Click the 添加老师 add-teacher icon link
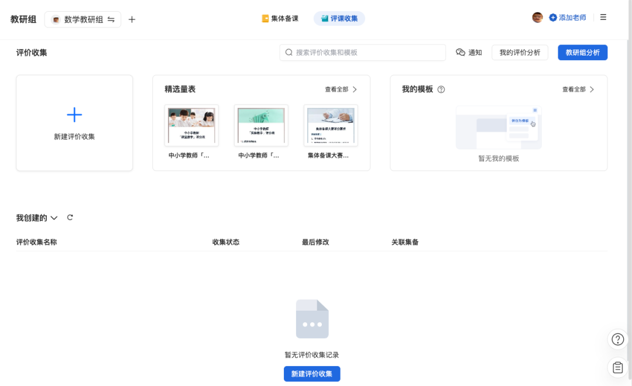 (554, 18)
